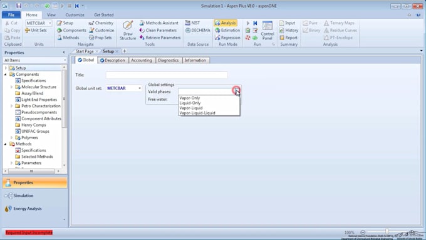426x240 pixels.
Task: Go to the Start Page tab
Action: click(x=85, y=51)
